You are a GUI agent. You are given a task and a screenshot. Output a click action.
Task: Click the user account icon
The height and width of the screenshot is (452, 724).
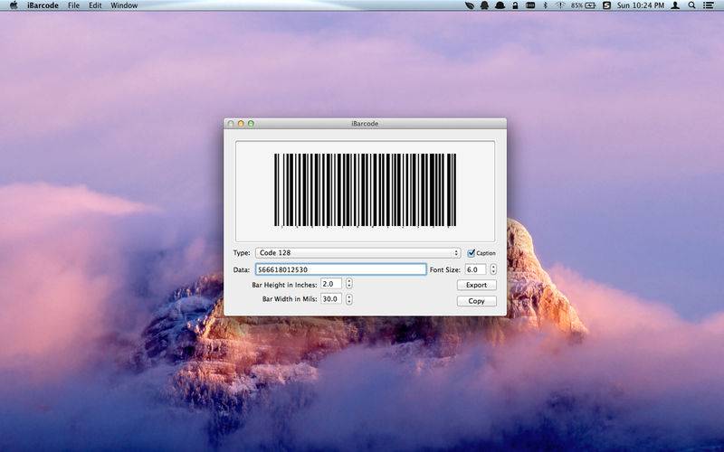675,5
